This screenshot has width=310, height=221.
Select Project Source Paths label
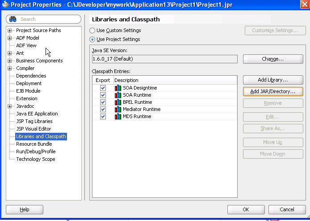(38, 30)
